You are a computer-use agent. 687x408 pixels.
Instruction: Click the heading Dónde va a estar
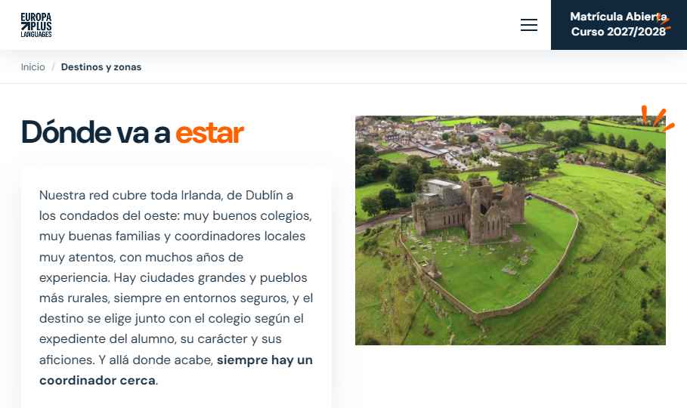[132, 132]
